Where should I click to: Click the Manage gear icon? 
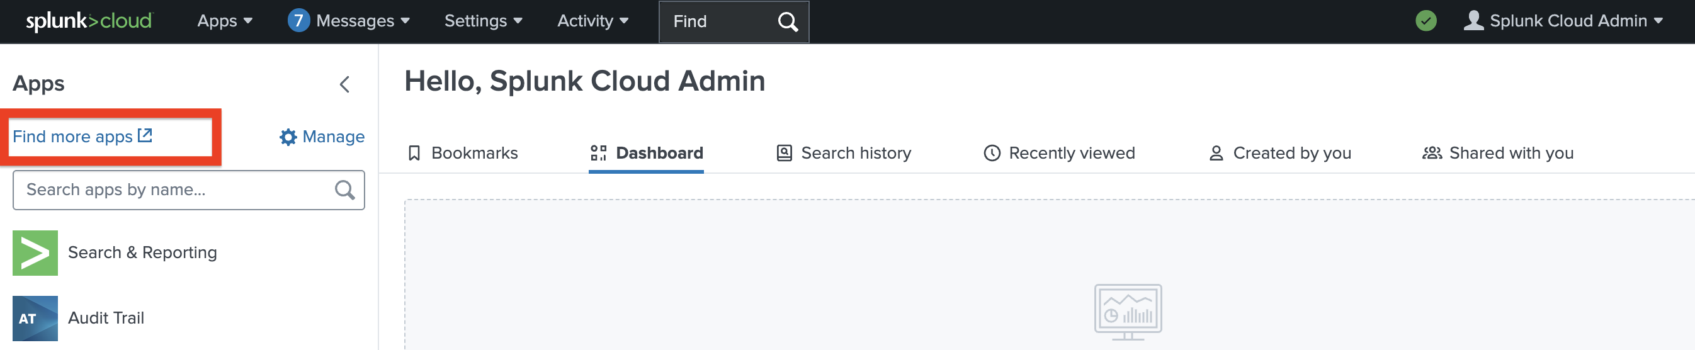(x=288, y=137)
